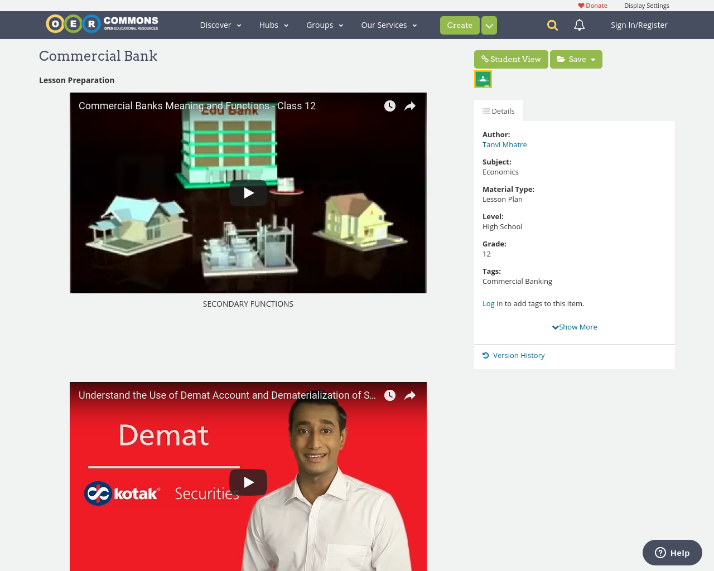Toggle Student View mode

click(x=511, y=59)
